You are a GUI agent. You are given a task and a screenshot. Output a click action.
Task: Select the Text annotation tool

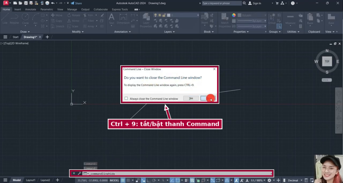click(x=112, y=19)
